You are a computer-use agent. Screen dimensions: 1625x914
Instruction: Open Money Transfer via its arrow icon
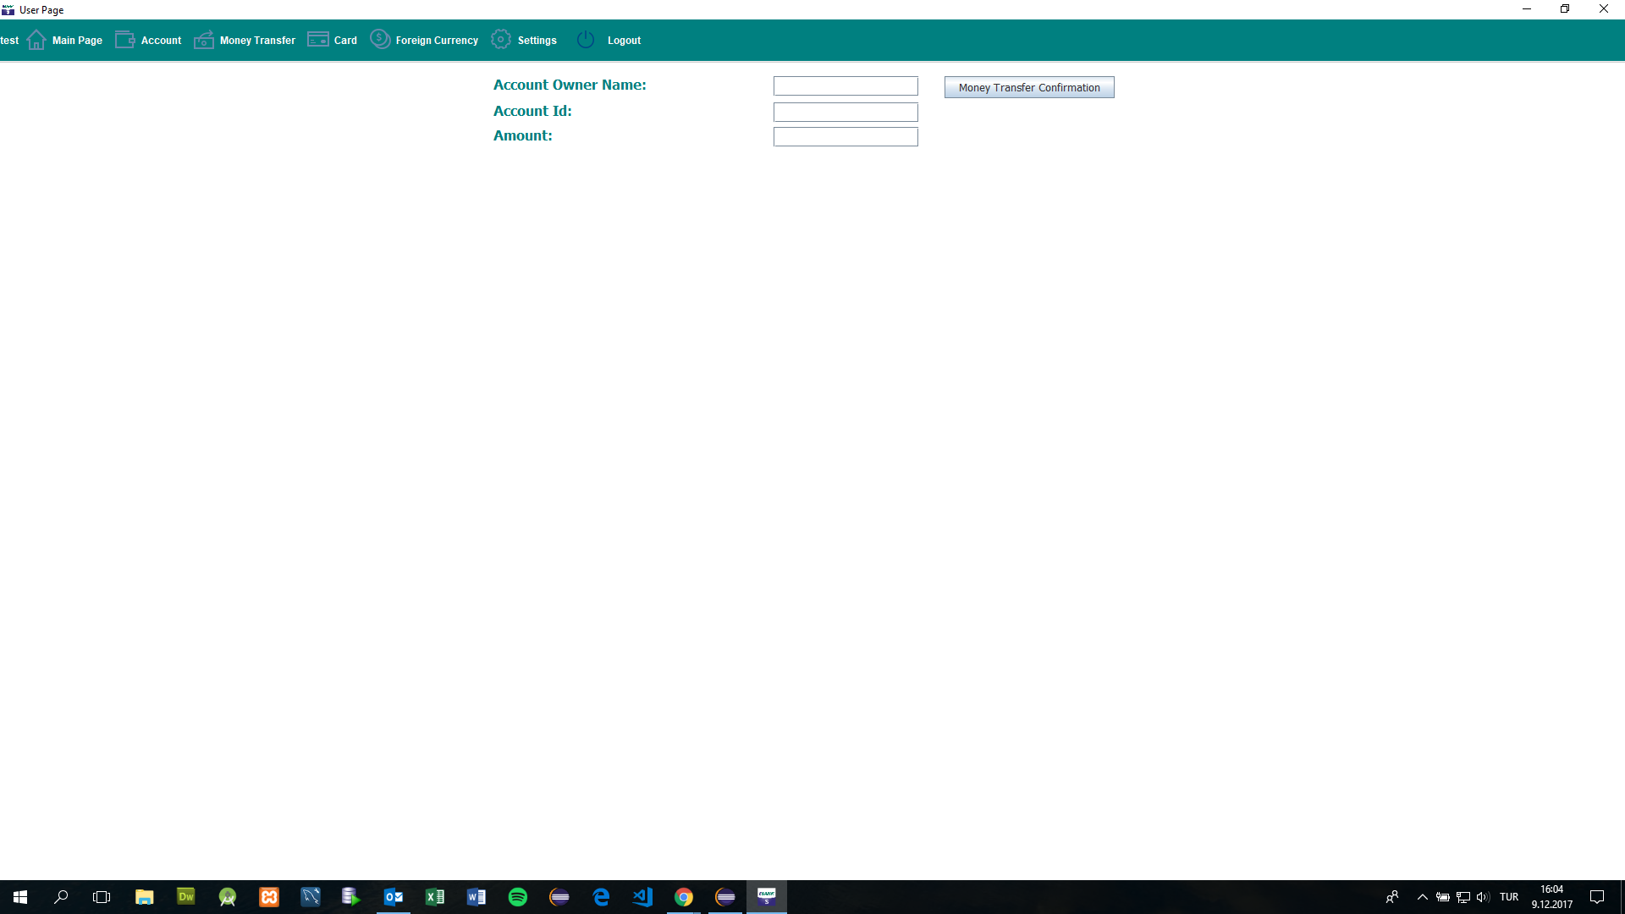pos(204,39)
